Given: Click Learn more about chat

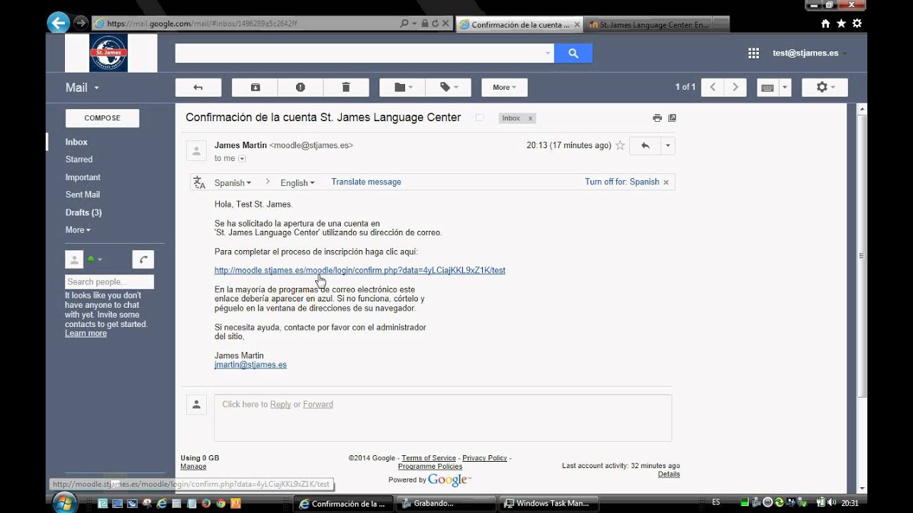Looking at the screenshot, I should click(x=86, y=333).
